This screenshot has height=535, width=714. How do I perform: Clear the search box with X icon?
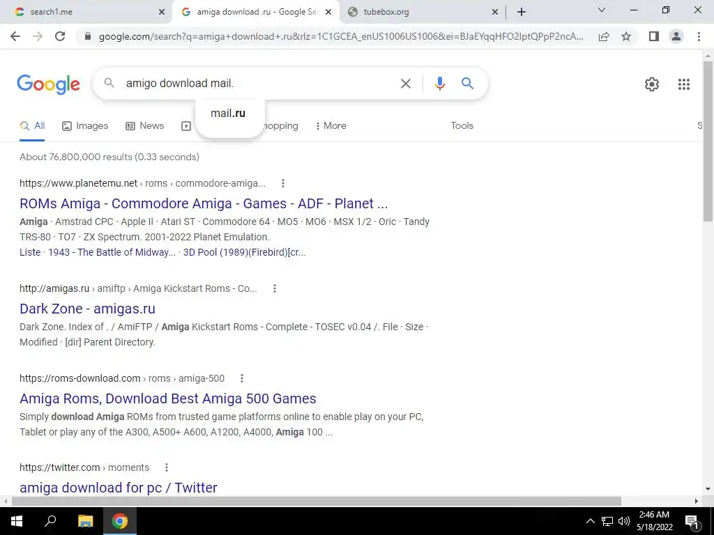point(405,84)
